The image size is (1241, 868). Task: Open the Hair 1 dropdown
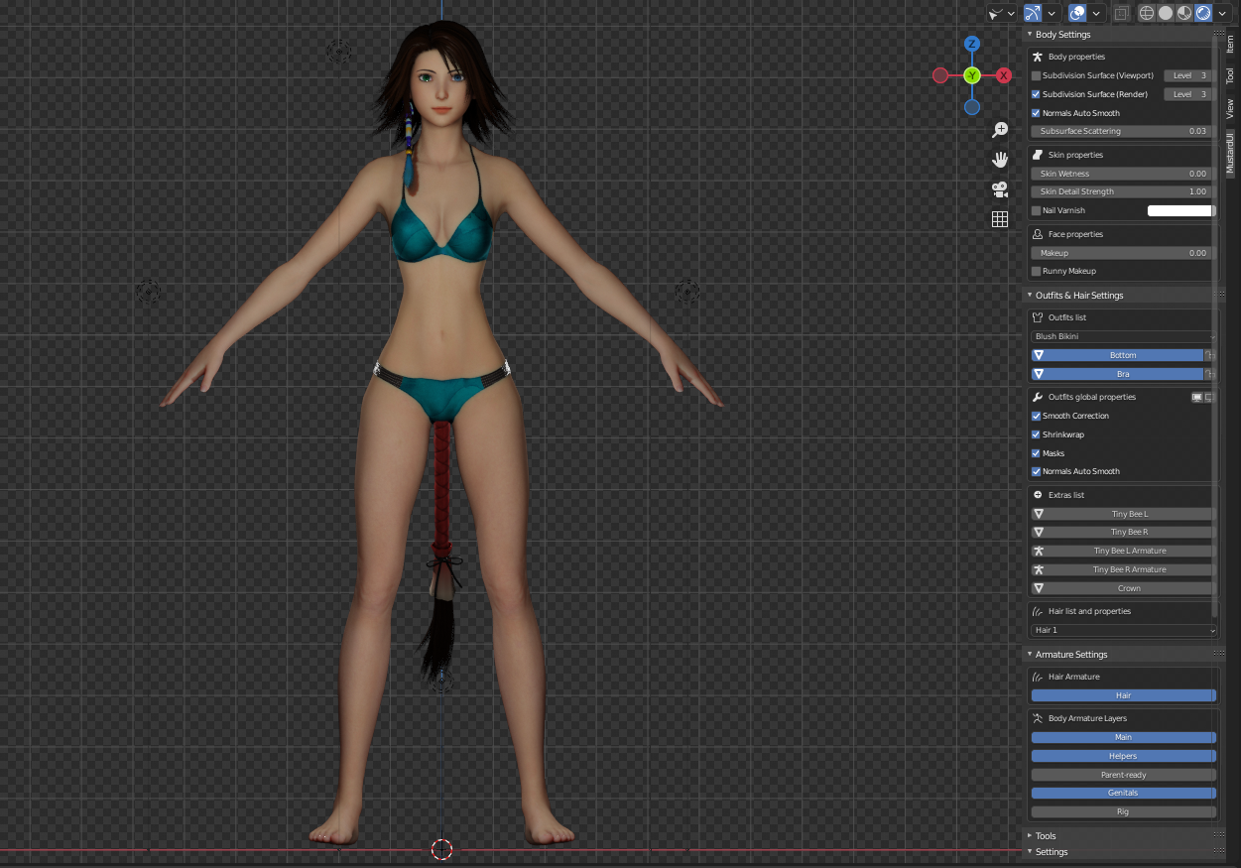[x=1124, y=630]
